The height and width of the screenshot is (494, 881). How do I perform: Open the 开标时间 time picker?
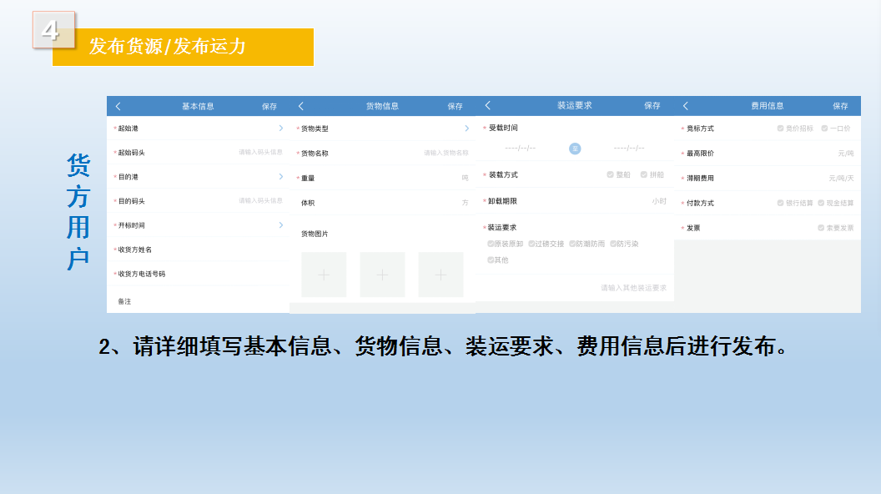(280, 225)
